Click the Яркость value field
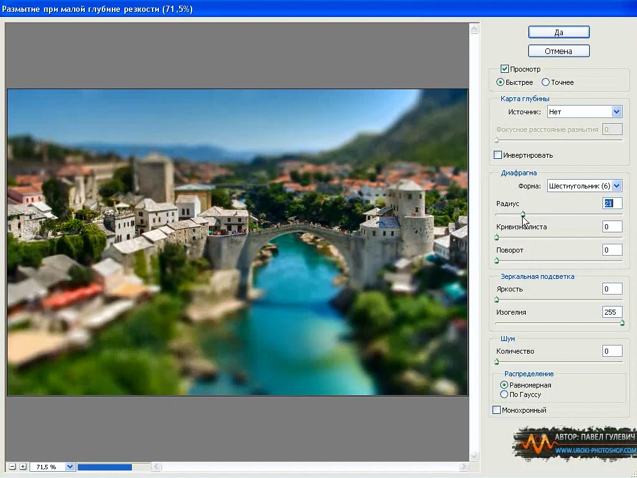The height and width of the screenshot is (478, 637). pos(612,289)
